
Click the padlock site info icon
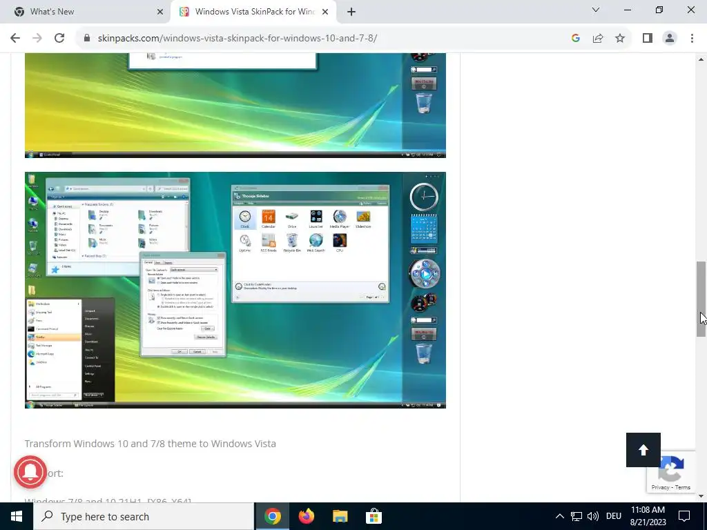(x=87, y=39)
